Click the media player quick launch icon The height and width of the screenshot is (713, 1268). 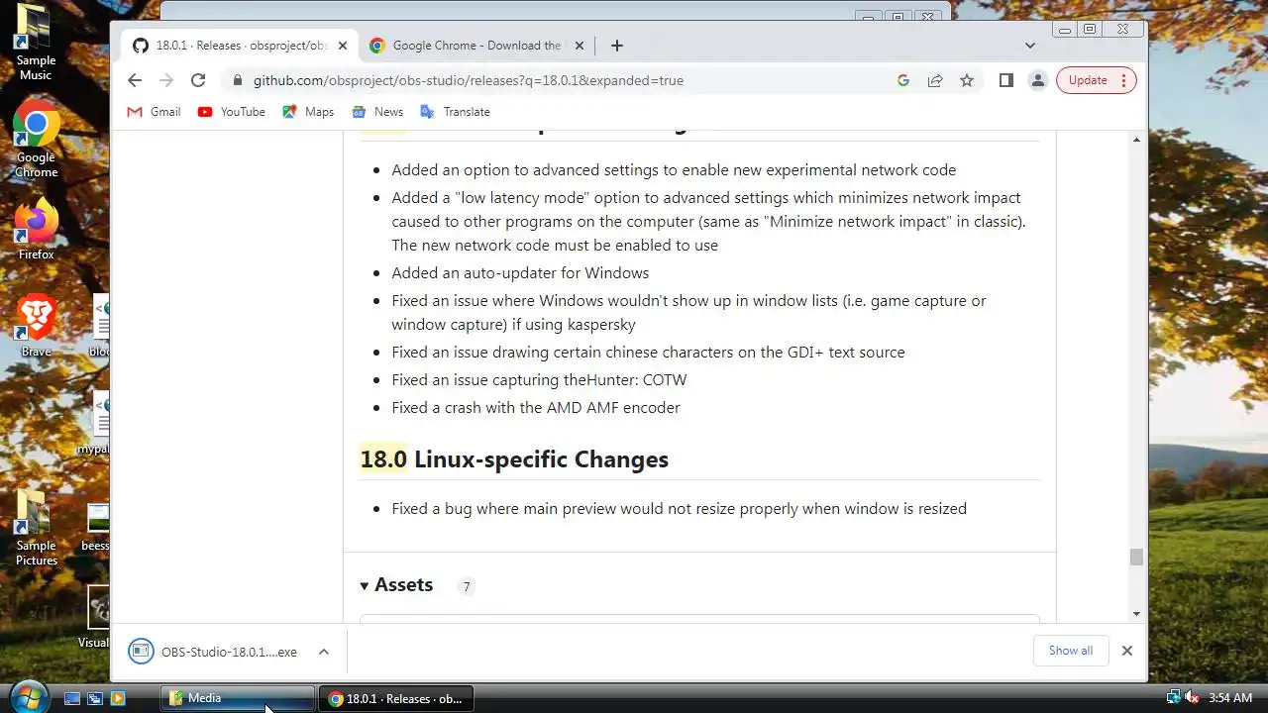pos(118,698)
